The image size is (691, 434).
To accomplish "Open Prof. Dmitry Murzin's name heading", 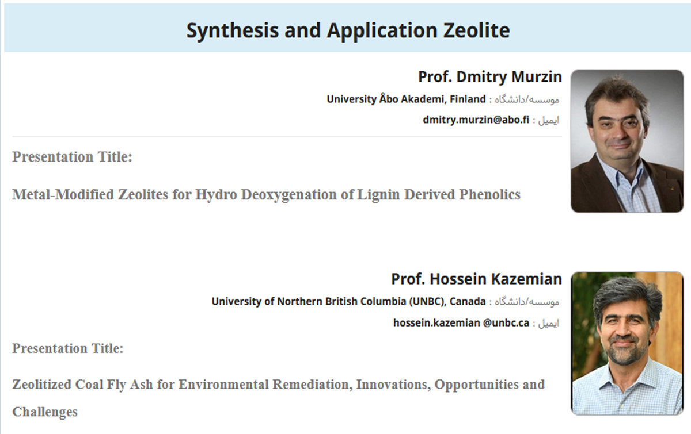I will 490,77.
